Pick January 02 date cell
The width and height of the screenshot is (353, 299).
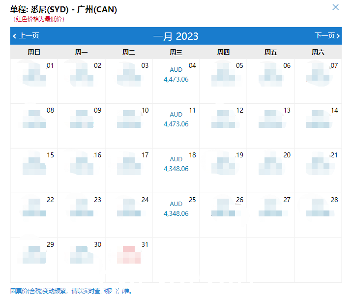[x=82, y=81]
